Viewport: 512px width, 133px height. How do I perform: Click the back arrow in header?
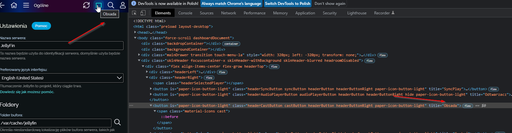pos(2,5)
